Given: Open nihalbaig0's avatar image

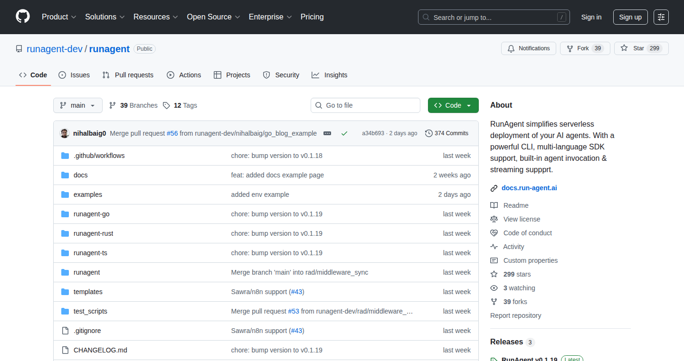Looking at the screenshot, I should (65, 133).
